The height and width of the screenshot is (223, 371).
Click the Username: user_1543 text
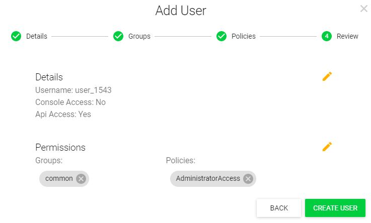[73, 90]
